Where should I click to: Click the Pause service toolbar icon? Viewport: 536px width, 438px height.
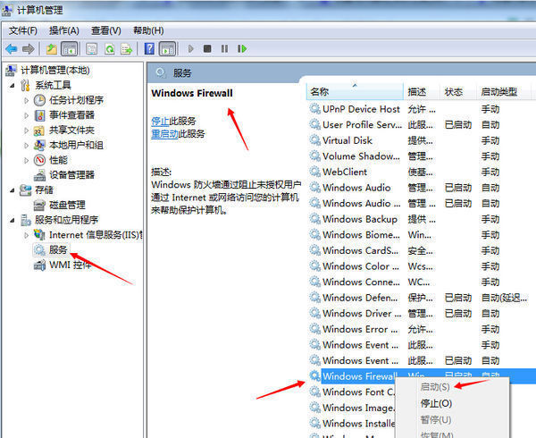click(224, 48)
